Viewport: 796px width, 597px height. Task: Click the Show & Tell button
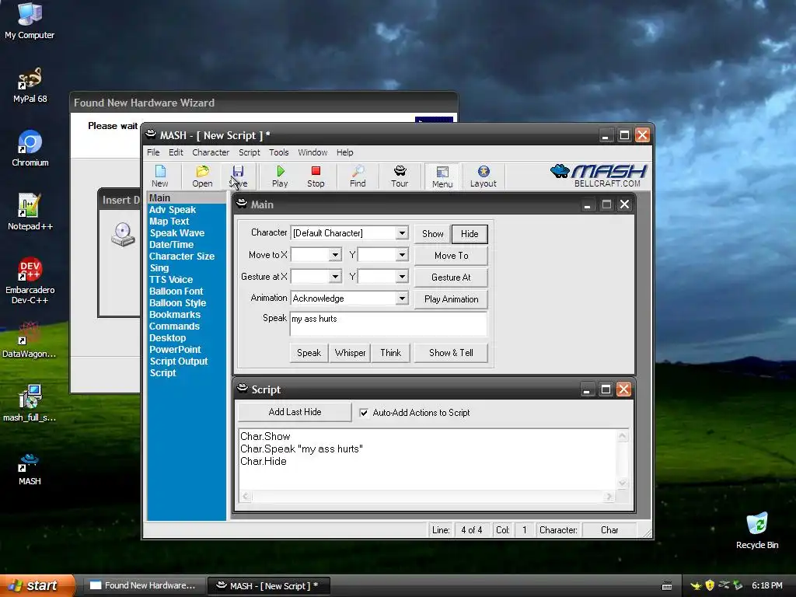click(452, 353)
